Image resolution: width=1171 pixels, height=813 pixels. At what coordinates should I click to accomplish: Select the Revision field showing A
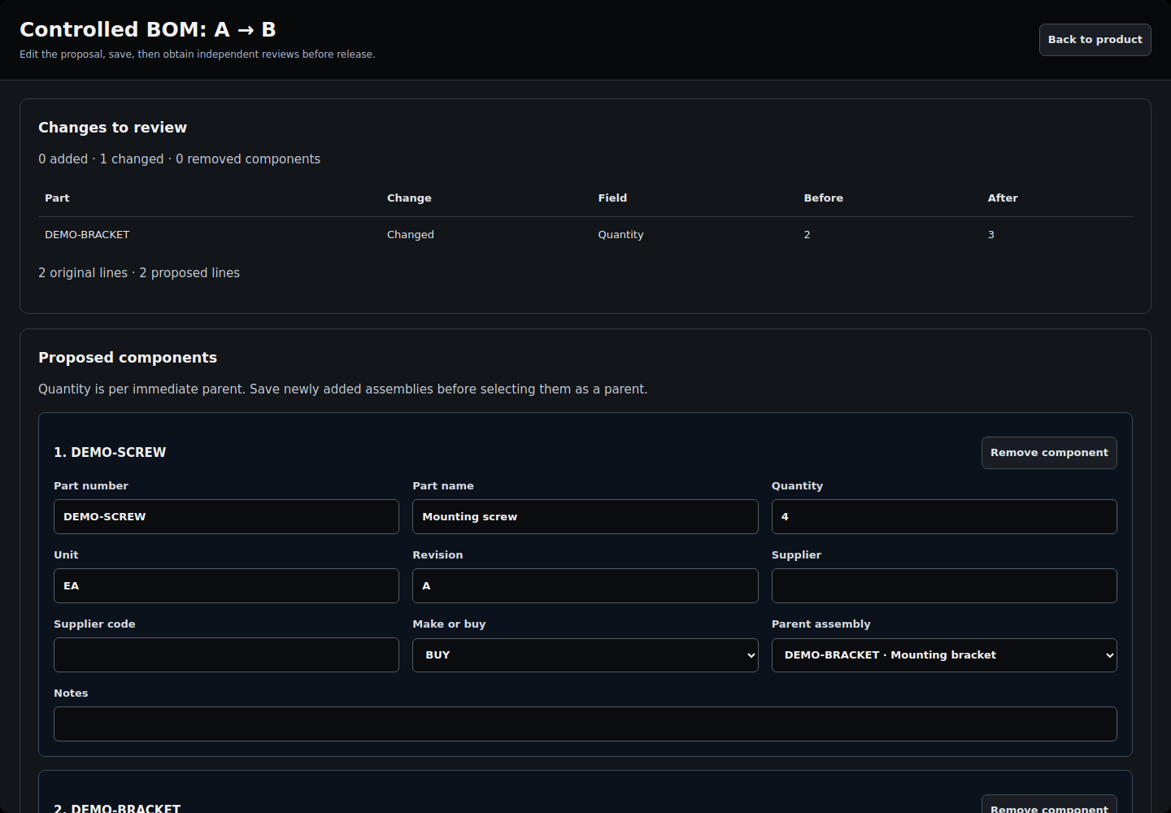(585, 586)
